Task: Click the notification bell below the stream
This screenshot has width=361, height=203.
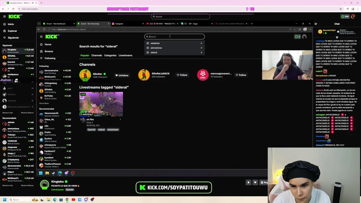Action: click(x=248, y=183)
